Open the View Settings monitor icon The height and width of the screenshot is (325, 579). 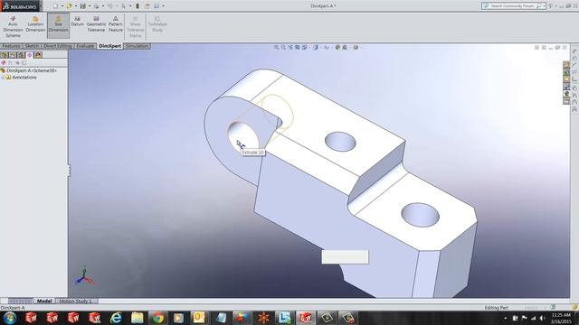coord(356,47)
